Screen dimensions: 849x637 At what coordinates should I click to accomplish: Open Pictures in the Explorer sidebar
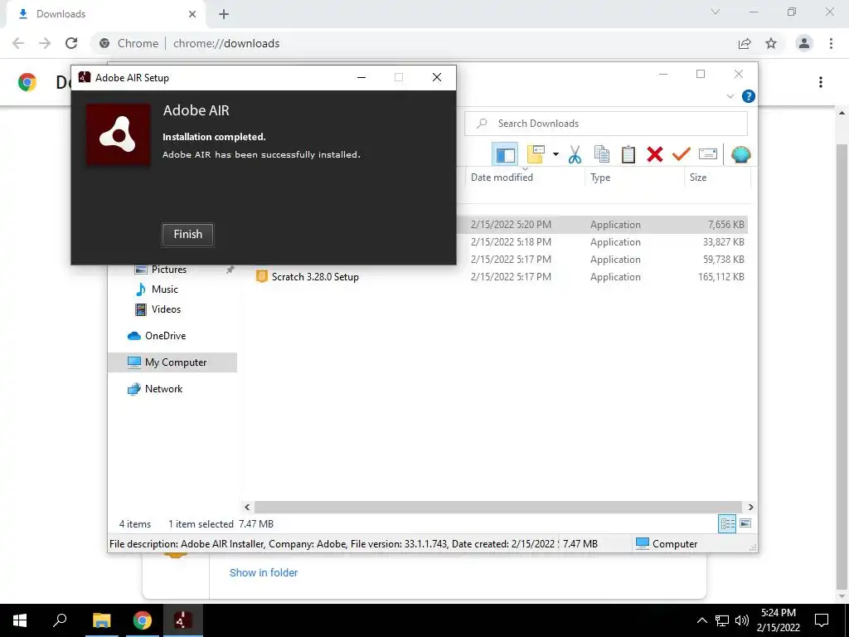(169, 270)
